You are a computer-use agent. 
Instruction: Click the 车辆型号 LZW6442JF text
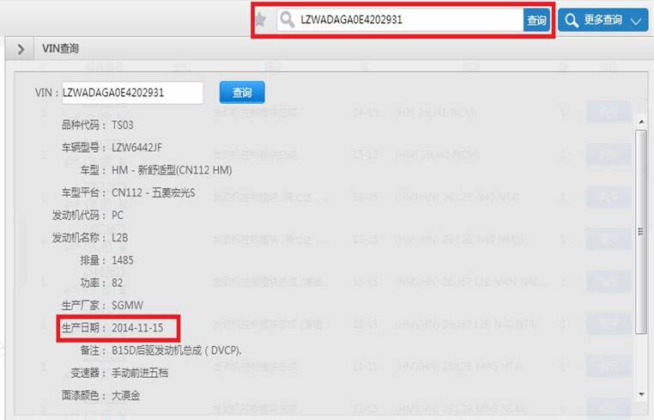pyautogui.click(x=136, y=148)
